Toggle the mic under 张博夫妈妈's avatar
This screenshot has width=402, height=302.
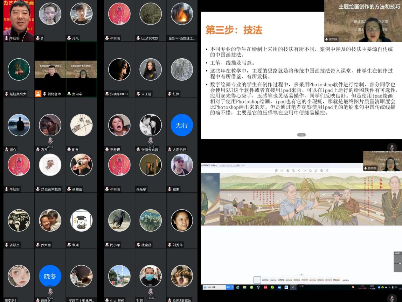(150, 141)
